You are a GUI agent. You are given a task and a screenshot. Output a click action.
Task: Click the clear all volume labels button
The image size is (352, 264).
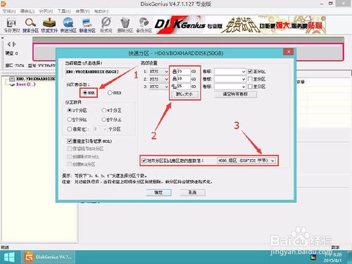click(x=235, y=94)
